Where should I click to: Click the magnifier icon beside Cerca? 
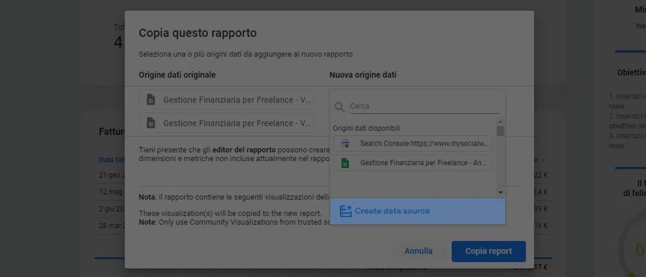(x=339, y=106)
